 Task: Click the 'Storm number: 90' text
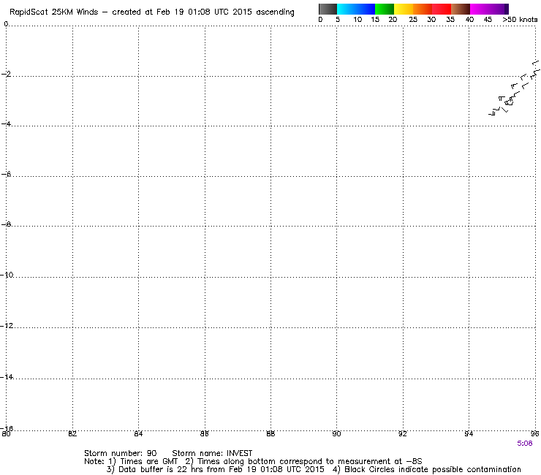[121, 453]
